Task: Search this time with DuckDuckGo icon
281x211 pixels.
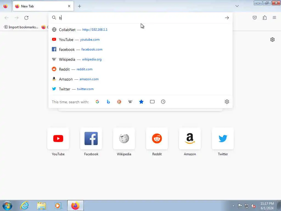Action: tap(119, 102)
